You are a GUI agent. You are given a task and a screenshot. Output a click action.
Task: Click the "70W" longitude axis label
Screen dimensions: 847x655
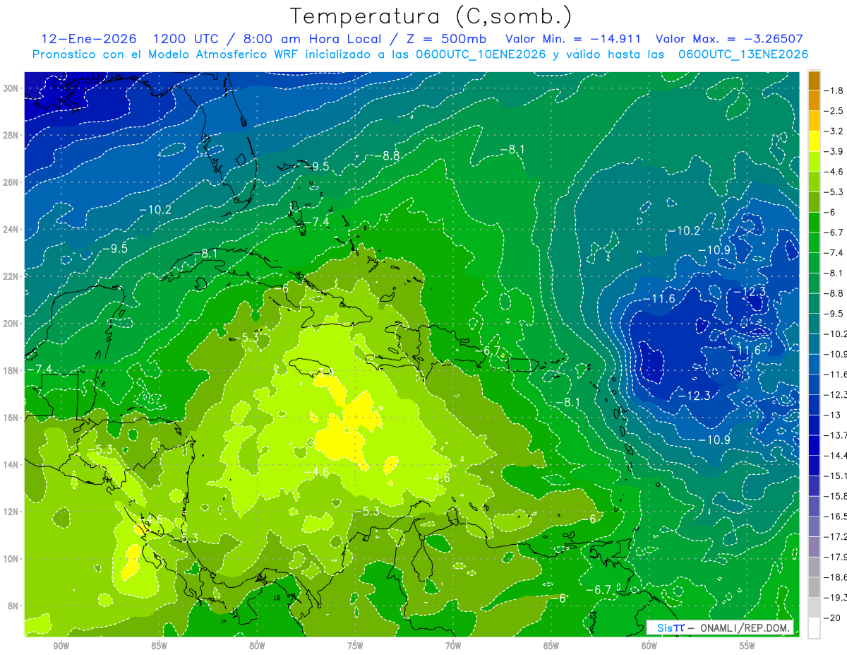pos(453,646)
